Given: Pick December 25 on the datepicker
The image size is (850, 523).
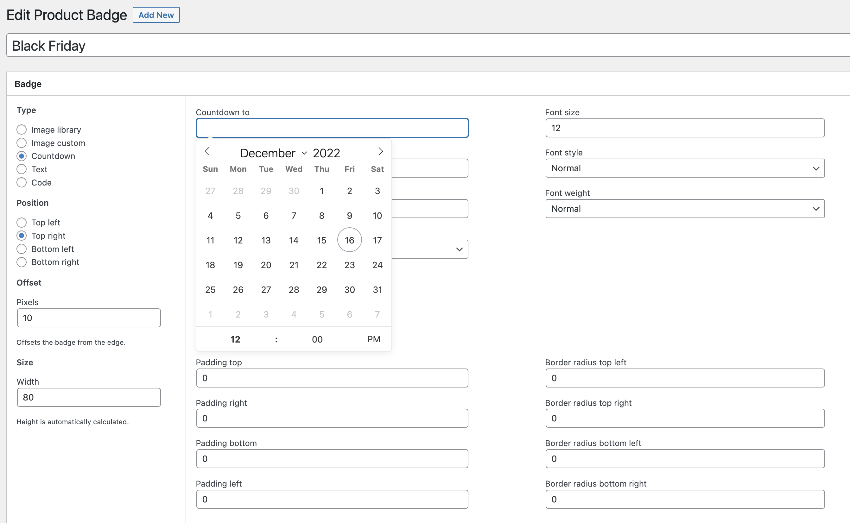Looking at the screenshot, I should (x=210, y=289).
